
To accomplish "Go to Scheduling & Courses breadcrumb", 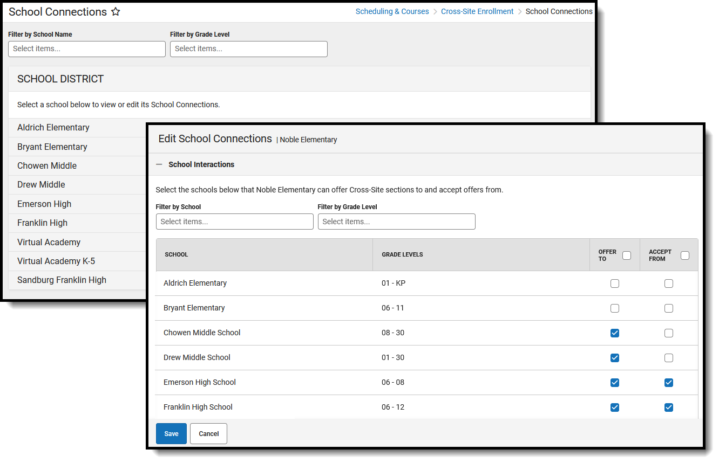I will 392,11.
